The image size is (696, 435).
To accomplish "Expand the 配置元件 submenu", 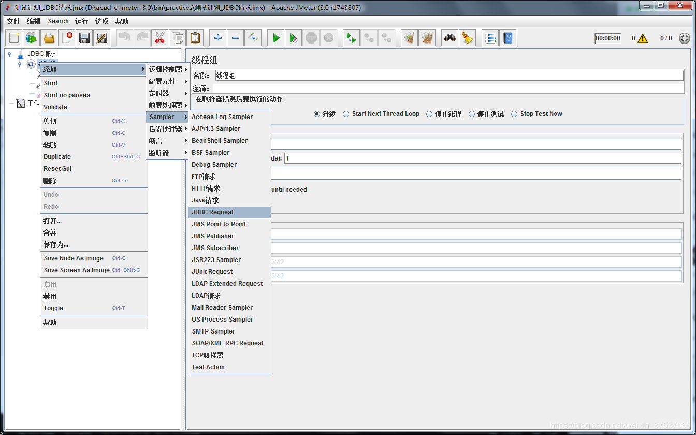I will [x=168, y=81].
